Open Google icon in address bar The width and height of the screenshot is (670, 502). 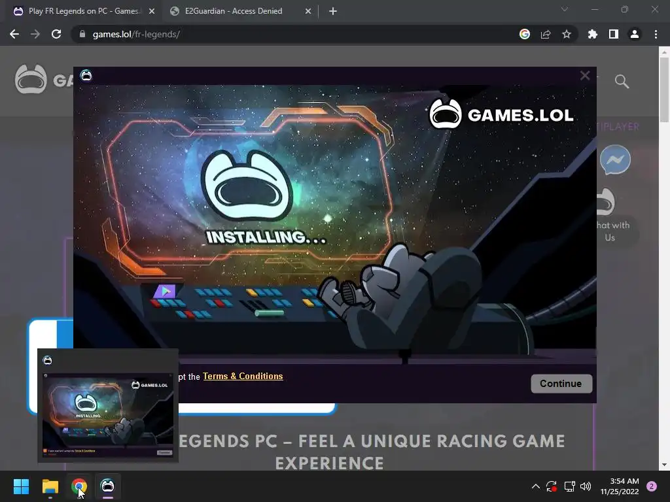tap(525, 34)
